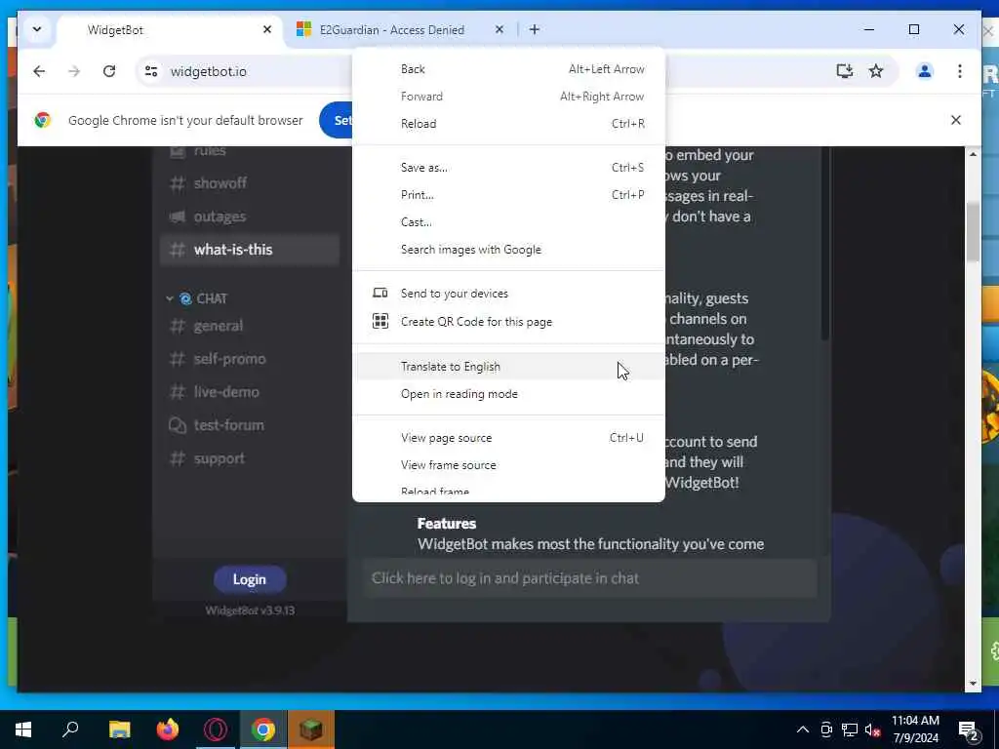Show hidden system tray icons
This screenshot has height=749, width=999.
point(803,729)
